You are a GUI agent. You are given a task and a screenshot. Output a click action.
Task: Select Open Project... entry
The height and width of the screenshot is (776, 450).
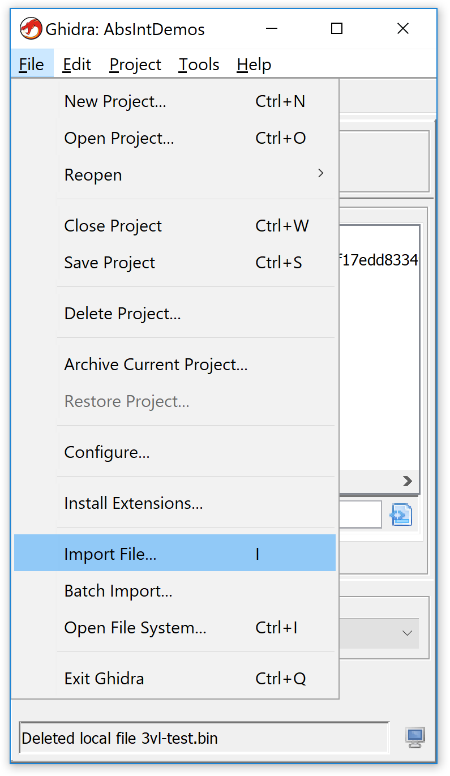point(175,138)
